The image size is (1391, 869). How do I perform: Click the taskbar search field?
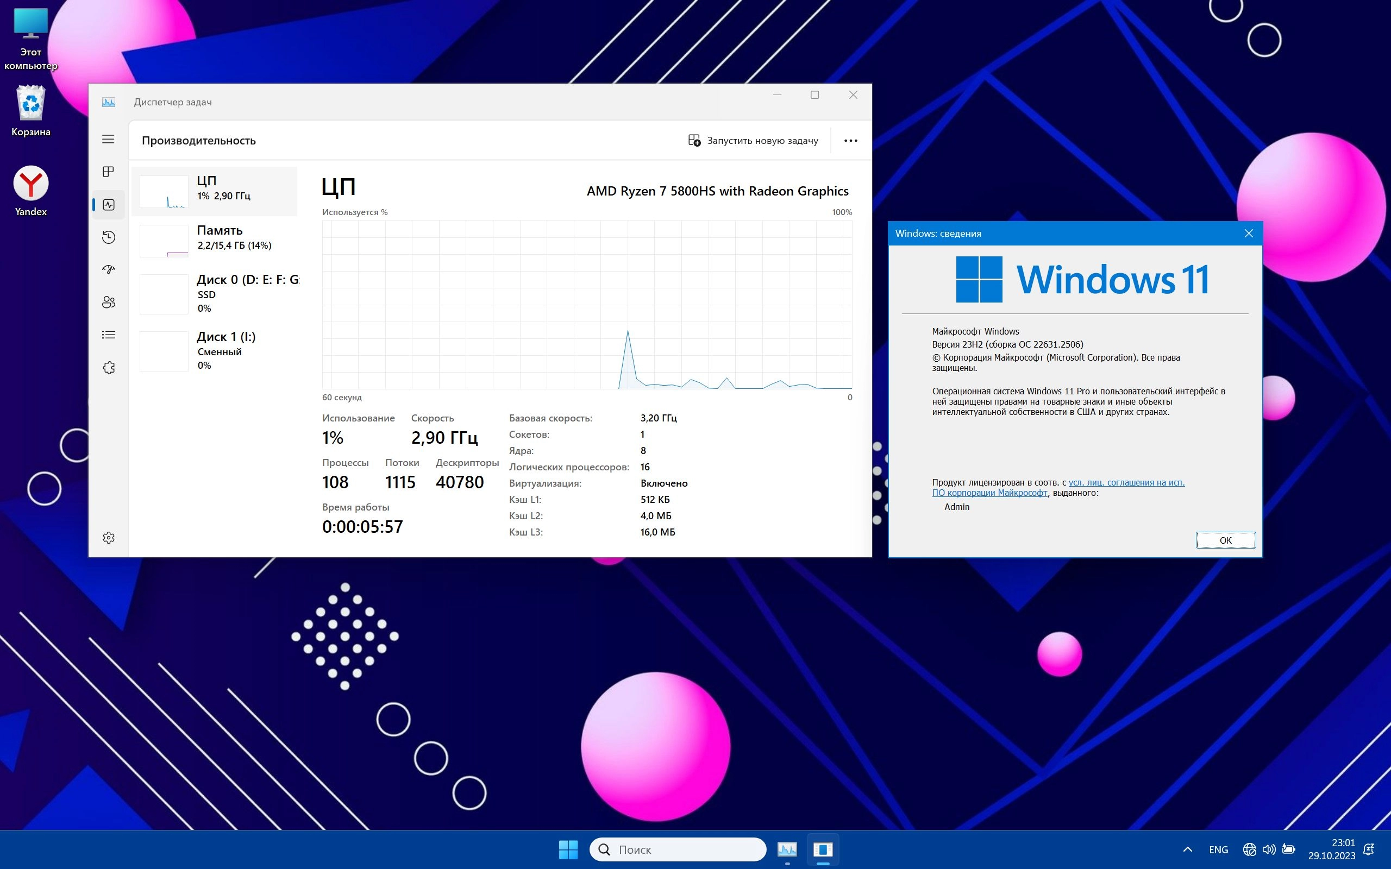tap(678, 849)
